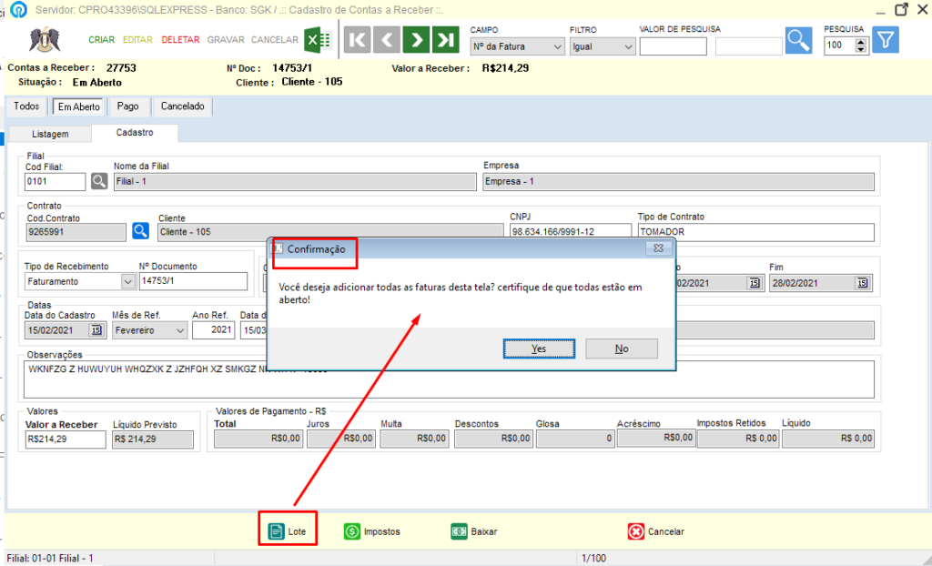Choose No in the Confirmação dialog
Screen dimensions: 932x566
pos(621,349)
